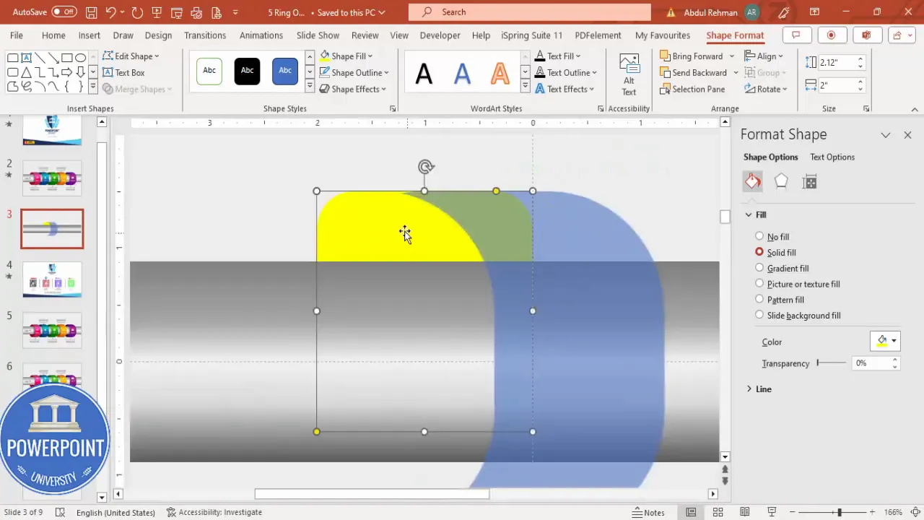
Task: Select the Size & Properties icon
Action: tap(810, 181)
